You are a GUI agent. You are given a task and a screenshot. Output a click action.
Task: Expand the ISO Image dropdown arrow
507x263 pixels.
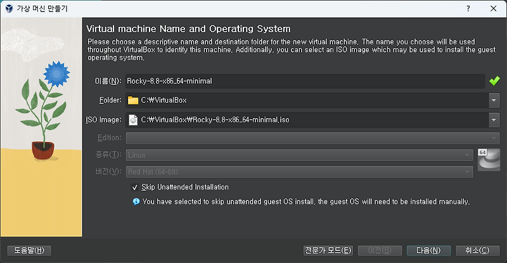[494, 120]
